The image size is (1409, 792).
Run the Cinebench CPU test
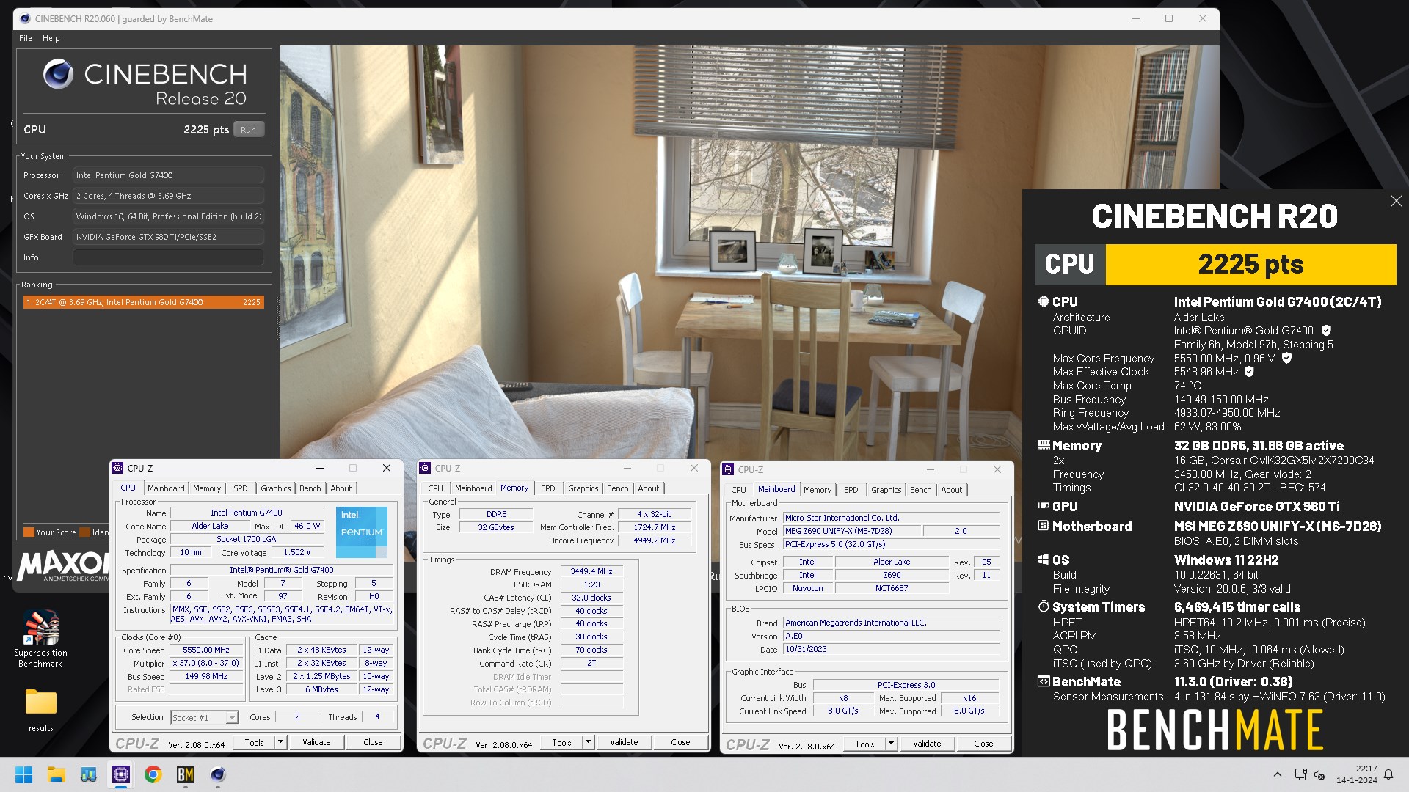coord(248,130)
